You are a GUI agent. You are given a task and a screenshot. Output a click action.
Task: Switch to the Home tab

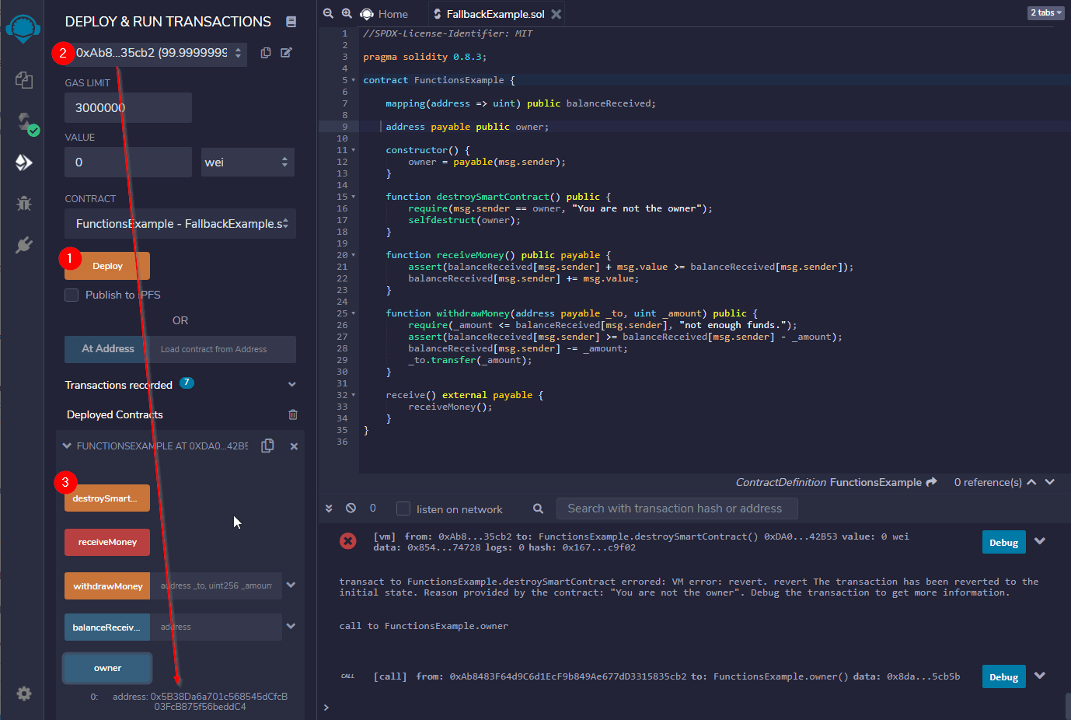[x=385, y=14]
